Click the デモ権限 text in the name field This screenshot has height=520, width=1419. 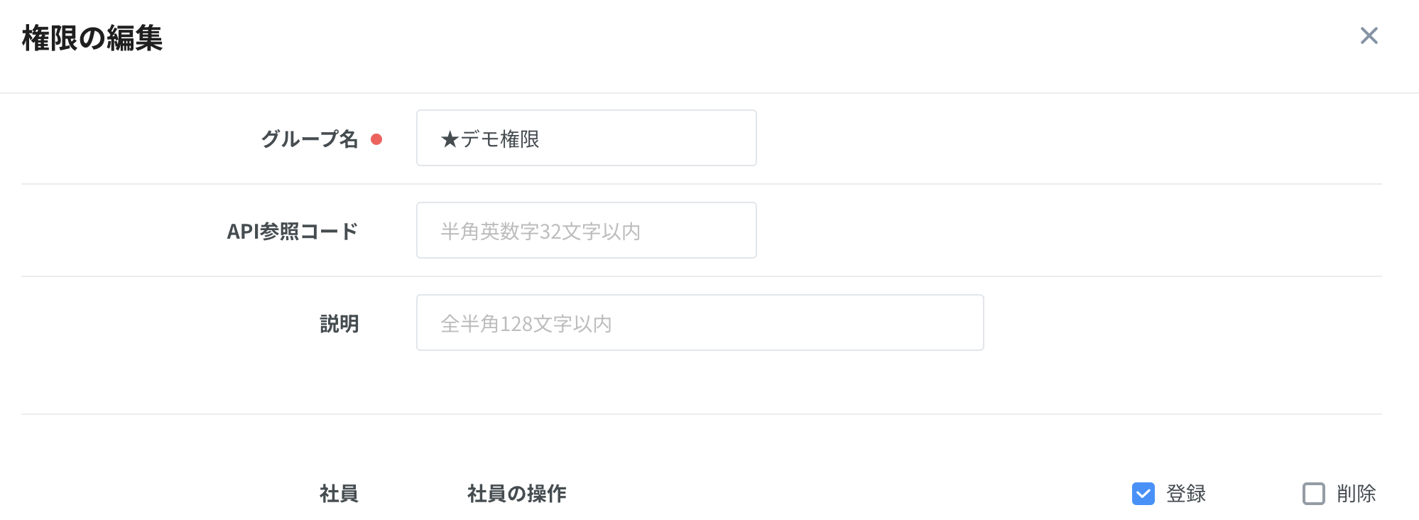pos(501,139)
